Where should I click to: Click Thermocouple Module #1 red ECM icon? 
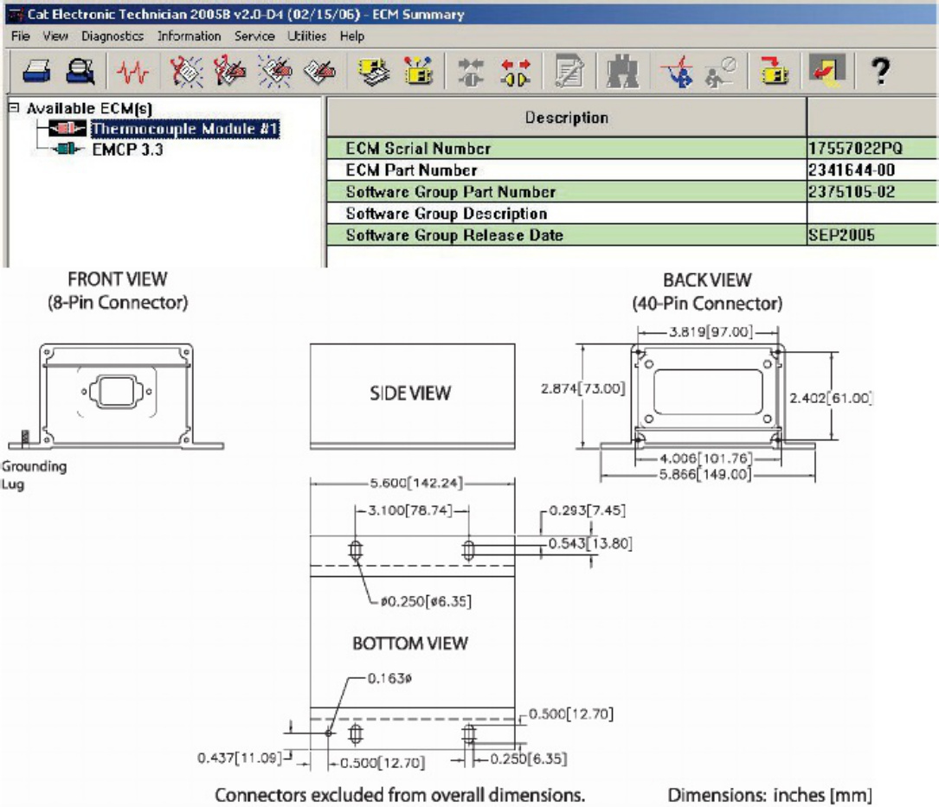(68, 128)
